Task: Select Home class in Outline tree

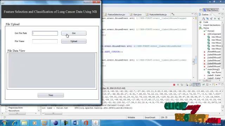Action: (206, 28)
